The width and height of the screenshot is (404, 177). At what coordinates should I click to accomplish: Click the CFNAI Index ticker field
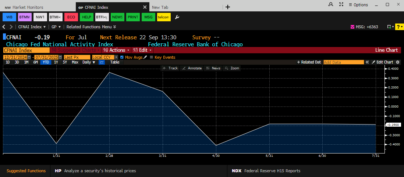(x=26, y=50)
